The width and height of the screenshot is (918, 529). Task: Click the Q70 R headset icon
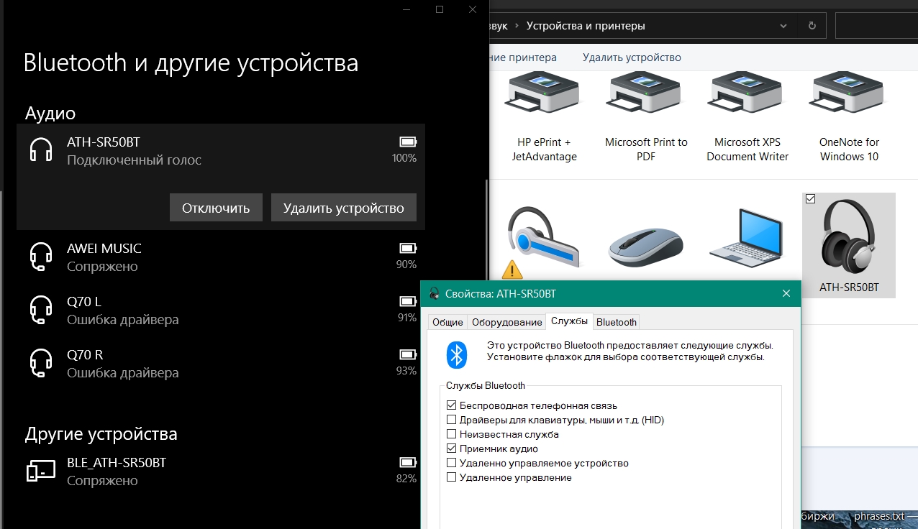(41, 363)
